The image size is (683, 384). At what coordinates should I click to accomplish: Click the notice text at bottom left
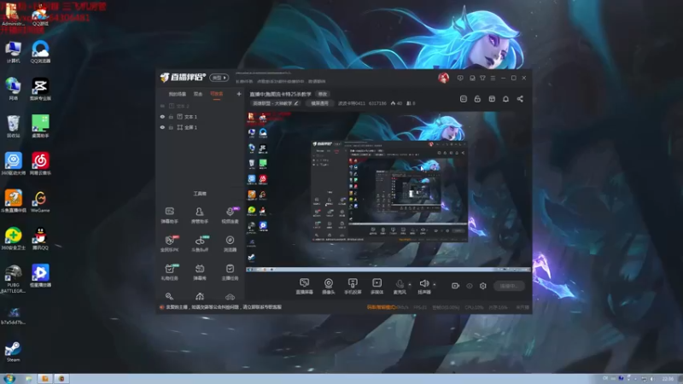coord(224,307)
